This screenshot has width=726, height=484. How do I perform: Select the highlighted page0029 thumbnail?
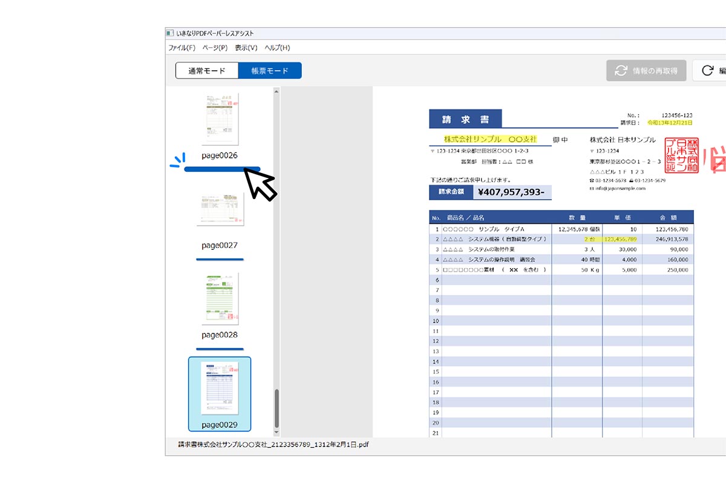220,394
